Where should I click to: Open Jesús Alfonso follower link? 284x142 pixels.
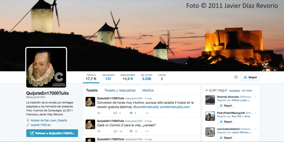tap(240, 132)
